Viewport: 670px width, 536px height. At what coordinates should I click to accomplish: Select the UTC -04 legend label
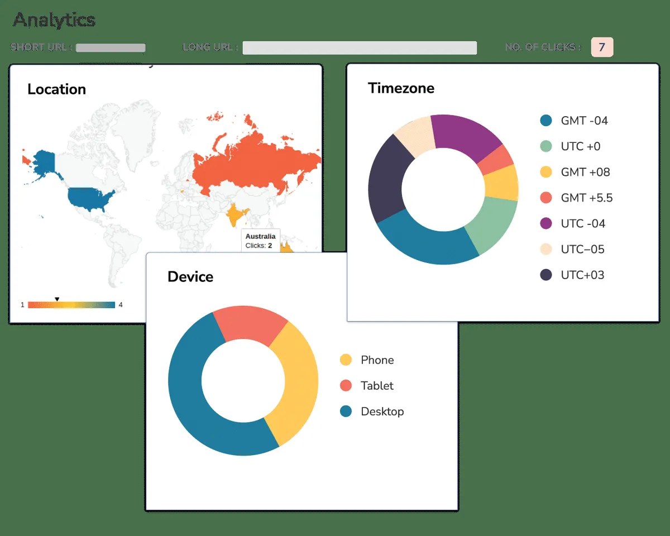pos(583,223)
